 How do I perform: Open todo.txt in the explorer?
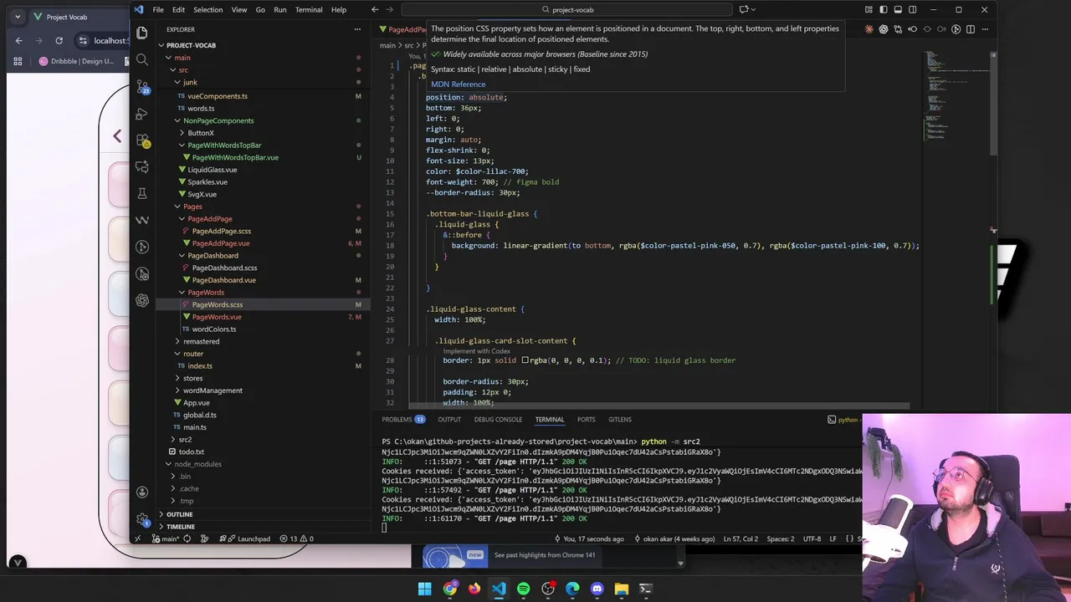pos(186,451)
